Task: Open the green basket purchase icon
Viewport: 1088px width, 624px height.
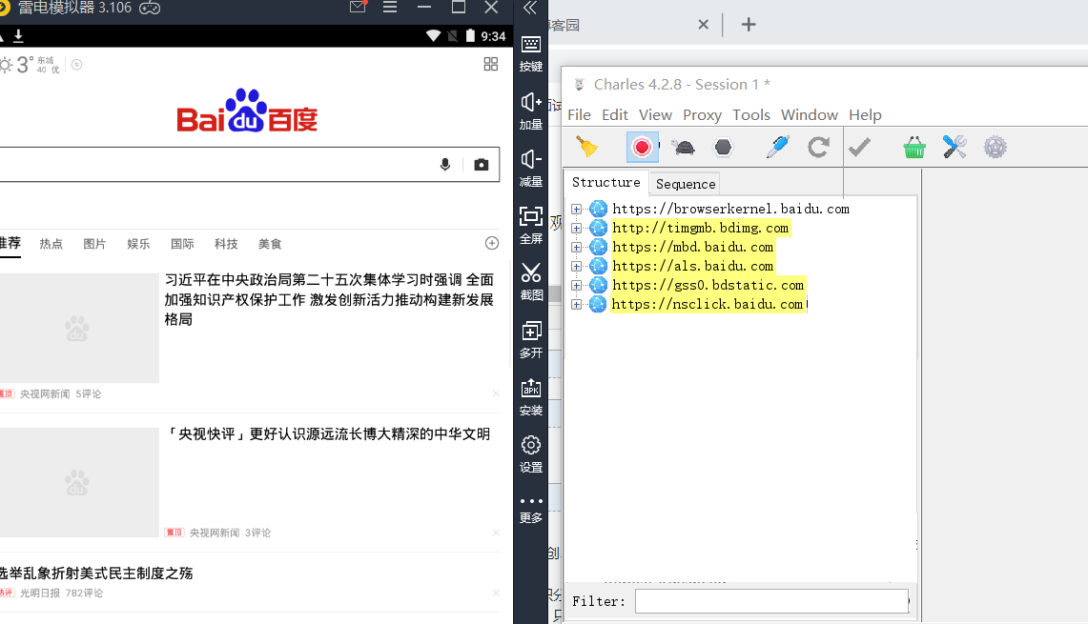Action: click(x=914, y=147)
